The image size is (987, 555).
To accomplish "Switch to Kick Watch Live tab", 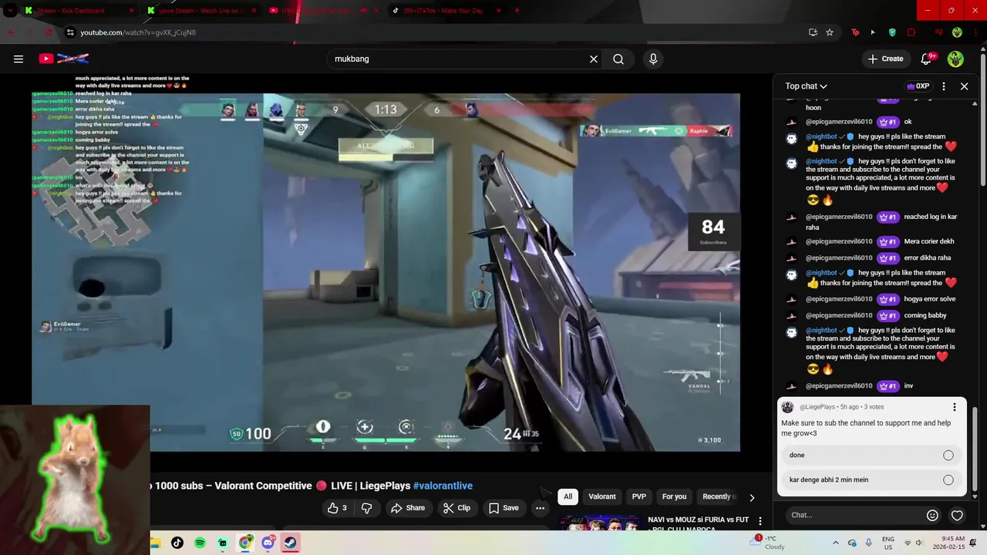I will pos(200,11).
